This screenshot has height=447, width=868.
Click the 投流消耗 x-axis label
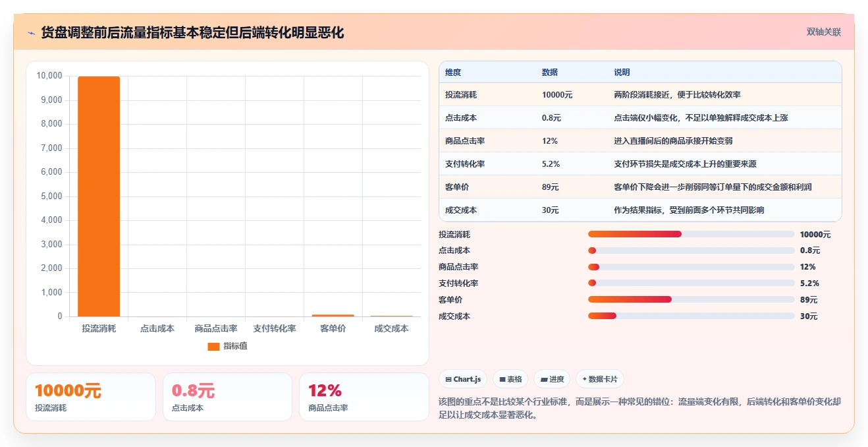click(99, 328)
